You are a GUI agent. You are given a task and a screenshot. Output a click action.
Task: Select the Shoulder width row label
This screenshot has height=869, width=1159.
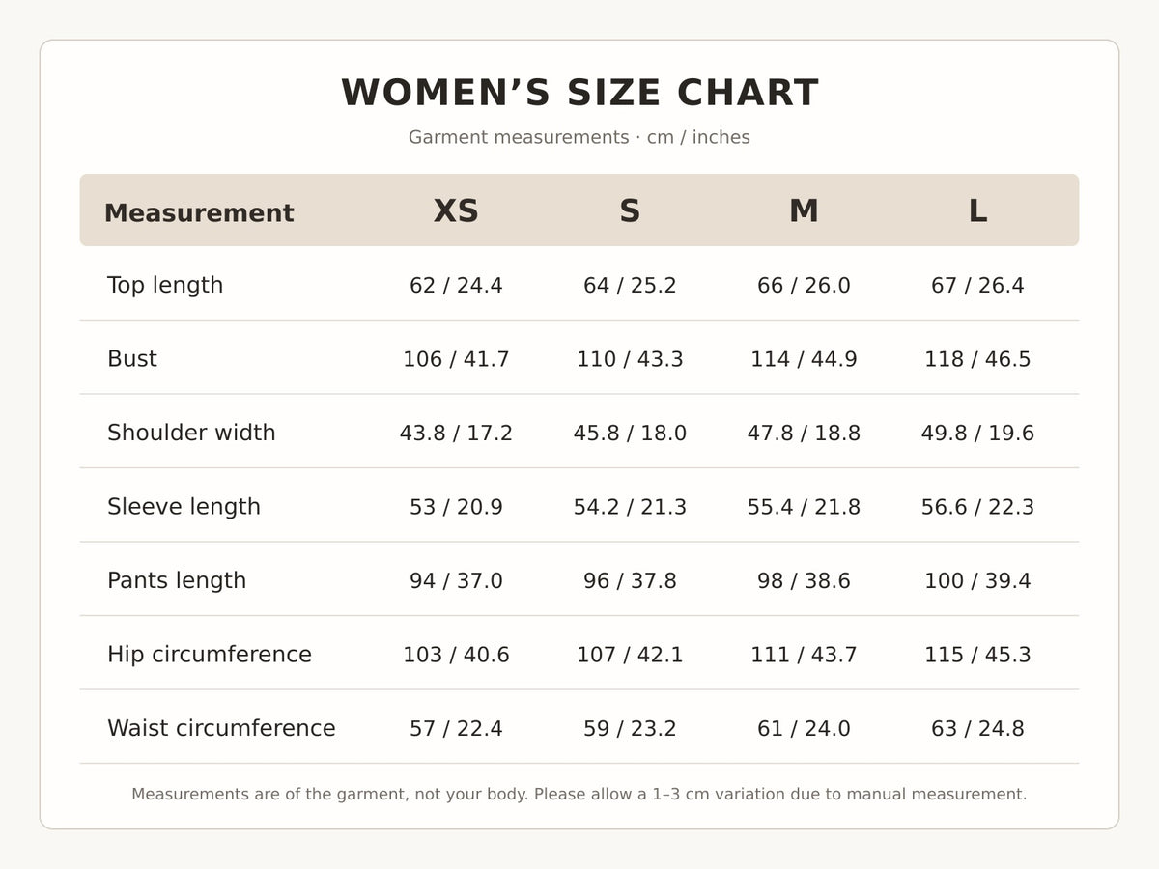(191, 433)
